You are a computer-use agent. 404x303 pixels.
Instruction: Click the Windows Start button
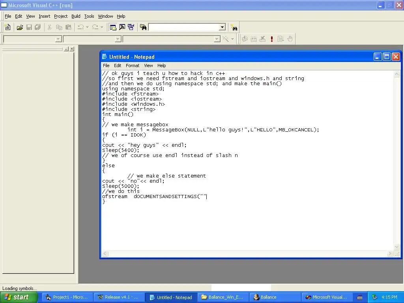[x=19, y=297]
